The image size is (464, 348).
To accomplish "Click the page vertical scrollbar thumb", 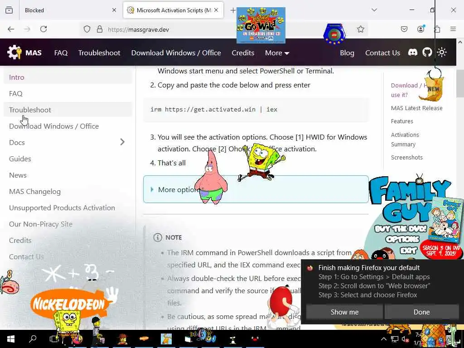I will click(x=460, y=83).
